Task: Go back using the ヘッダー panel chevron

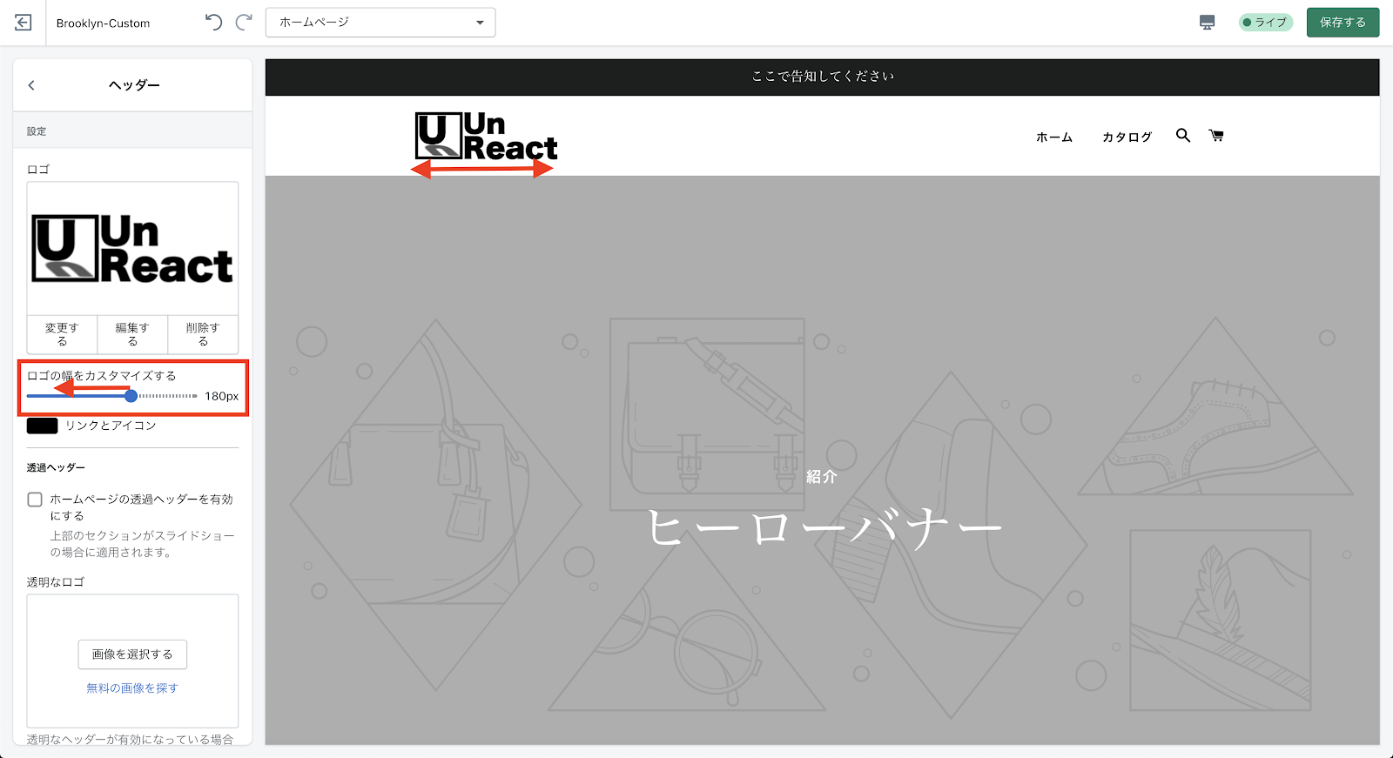Action: point(31,85)
